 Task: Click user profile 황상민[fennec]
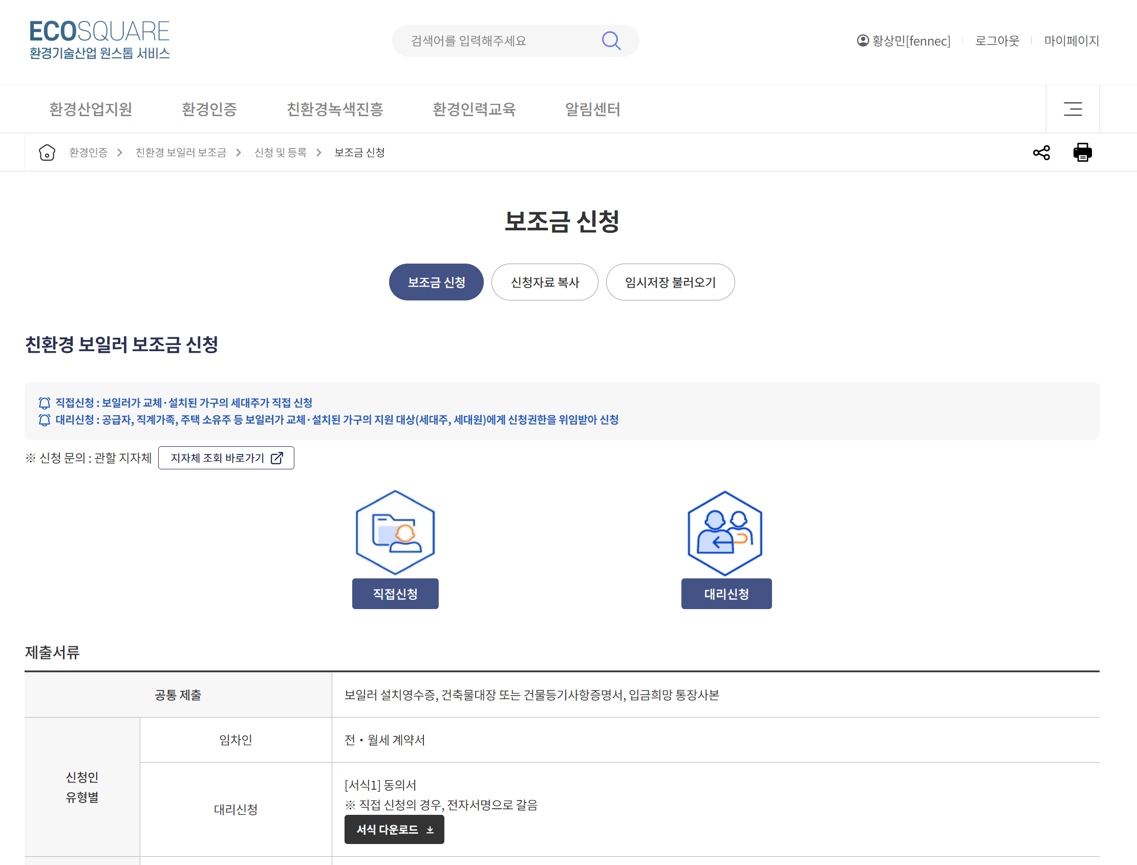[904, 40]
